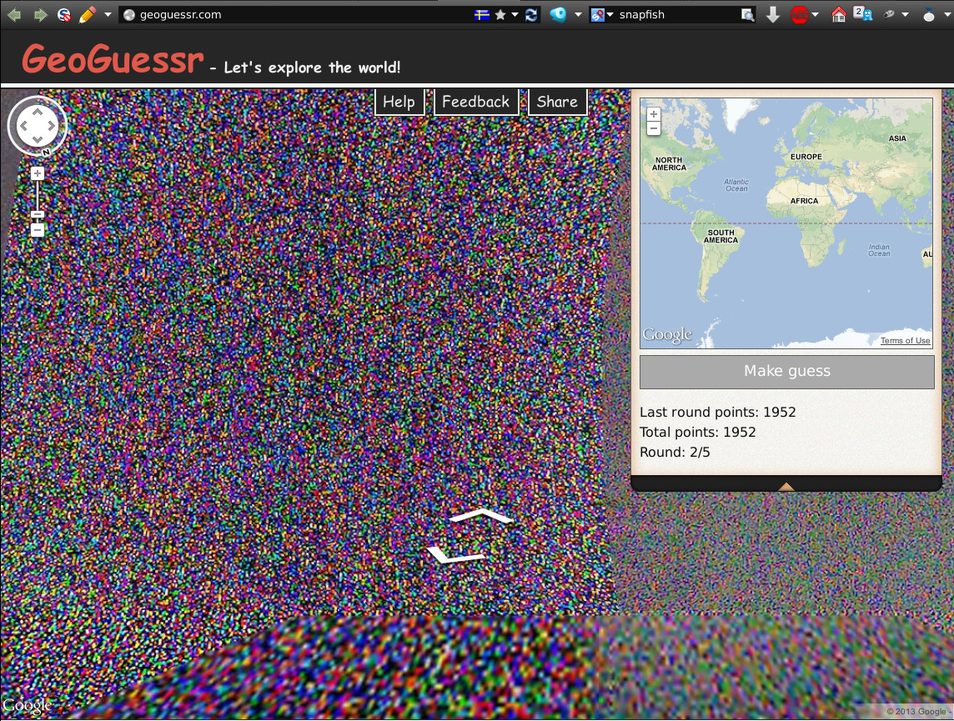Zoom in the world map with plus

(x=654, y=114)
